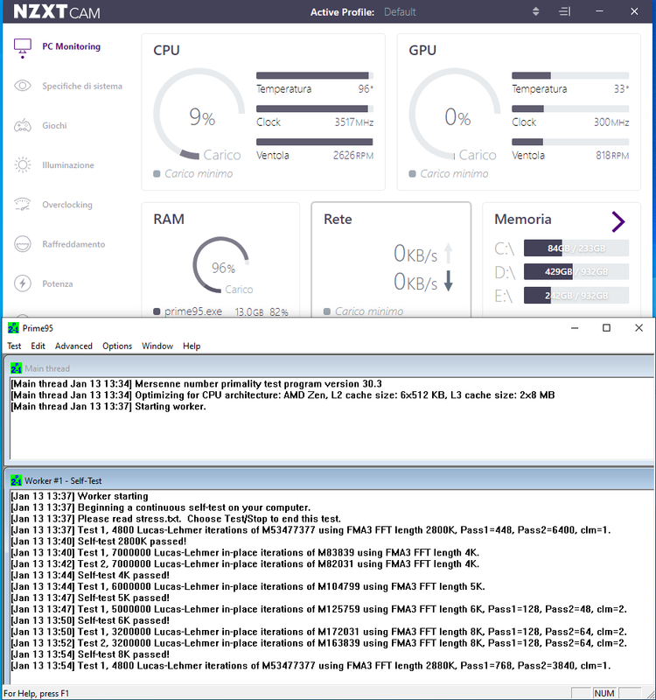
Task: Open the Illuminazione section
Action: (68, 165)
